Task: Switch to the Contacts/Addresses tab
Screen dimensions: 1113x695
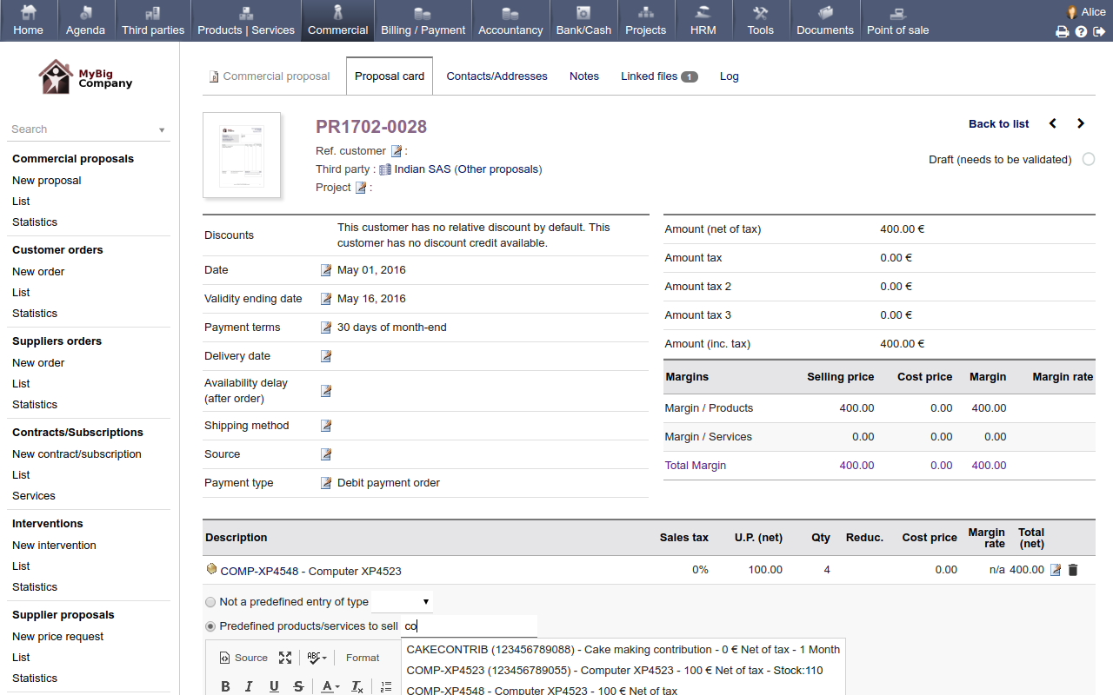Action: [x=497, y=76]
